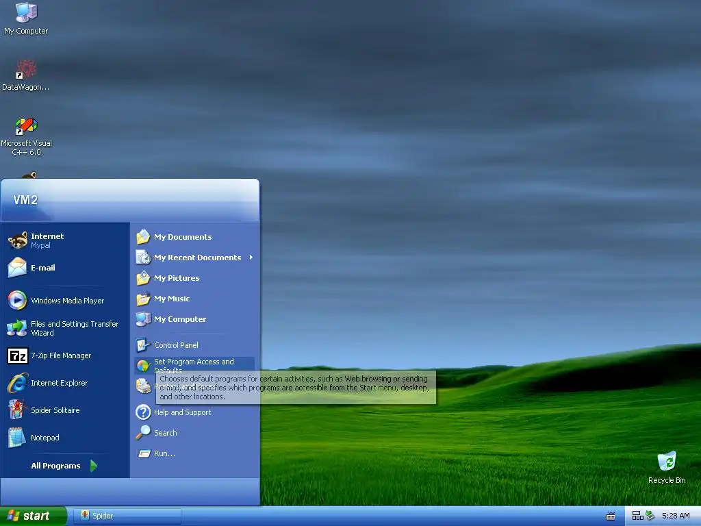Expand the My Recent Documents submenu arrow
The width and height of the screenshot is (701, 526).
pos(251,258)
